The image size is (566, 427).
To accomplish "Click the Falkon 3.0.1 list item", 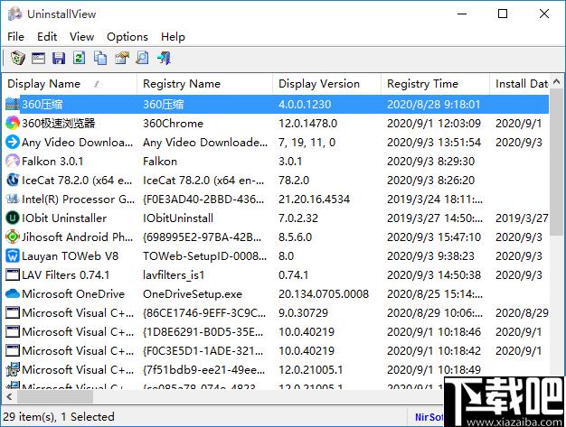I will (x=52, y=161).
